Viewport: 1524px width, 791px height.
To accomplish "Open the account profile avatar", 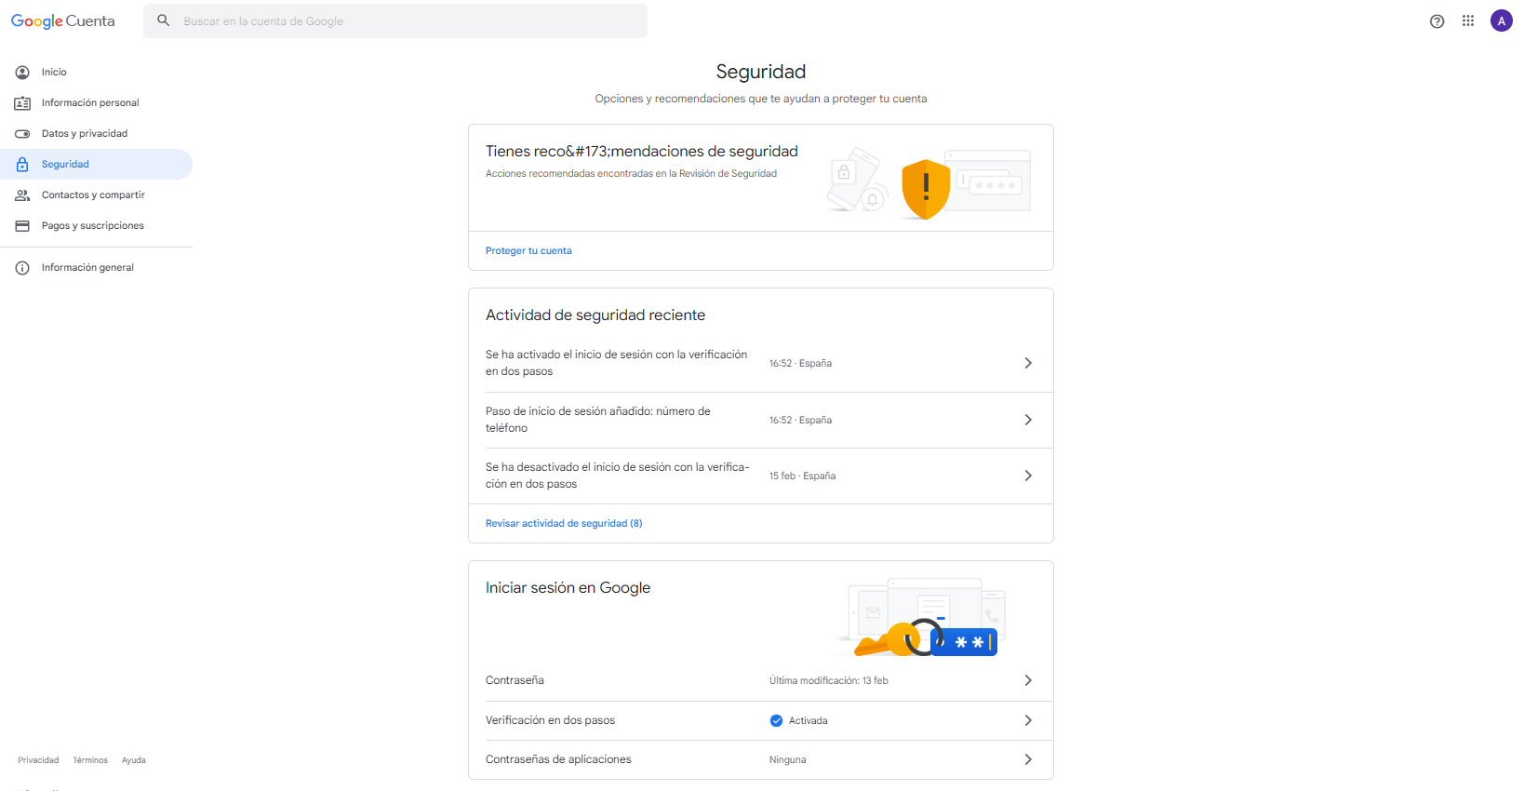I will tap(1501, 20).
